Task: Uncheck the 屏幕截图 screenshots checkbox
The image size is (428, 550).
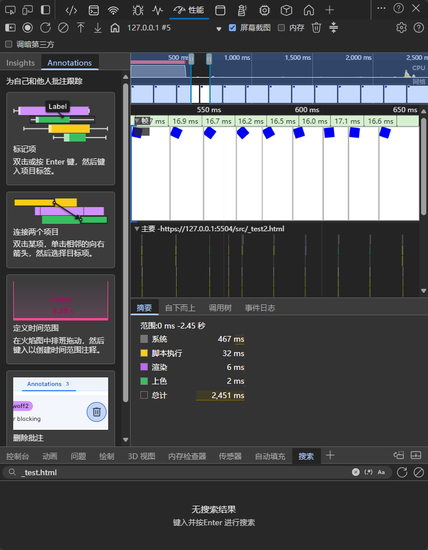Action: tap(232, 28)
